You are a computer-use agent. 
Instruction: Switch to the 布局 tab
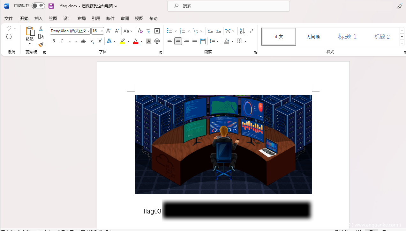(82, 18)
